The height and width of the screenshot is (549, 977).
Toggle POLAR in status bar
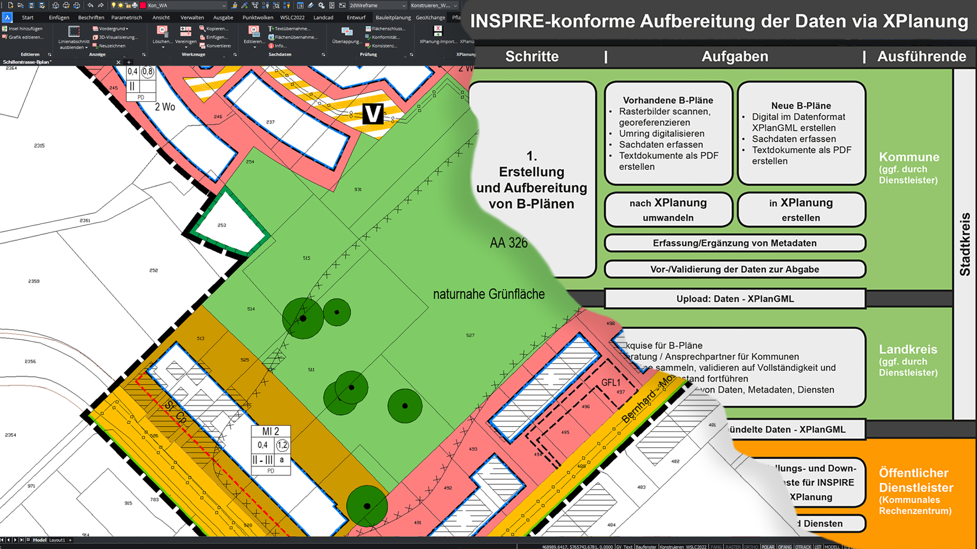click(768, 547)
